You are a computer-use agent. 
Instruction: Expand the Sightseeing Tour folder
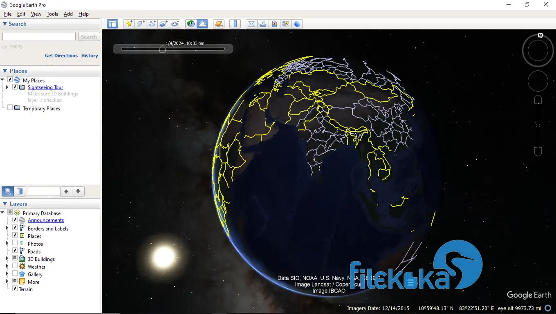7,87
